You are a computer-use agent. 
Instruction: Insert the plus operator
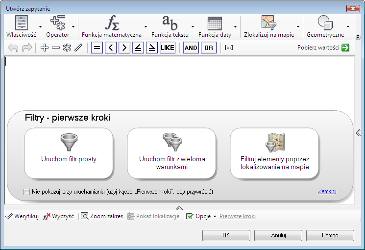point(45,48)
